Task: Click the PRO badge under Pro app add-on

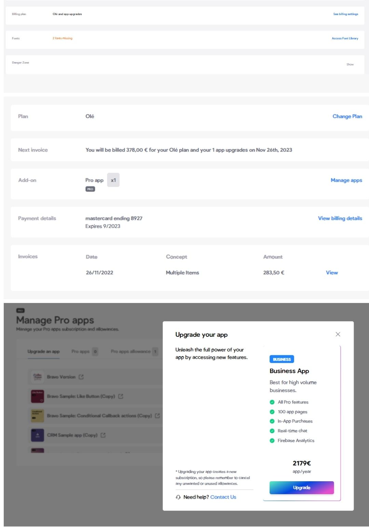Action: click(x=90, y=189)
